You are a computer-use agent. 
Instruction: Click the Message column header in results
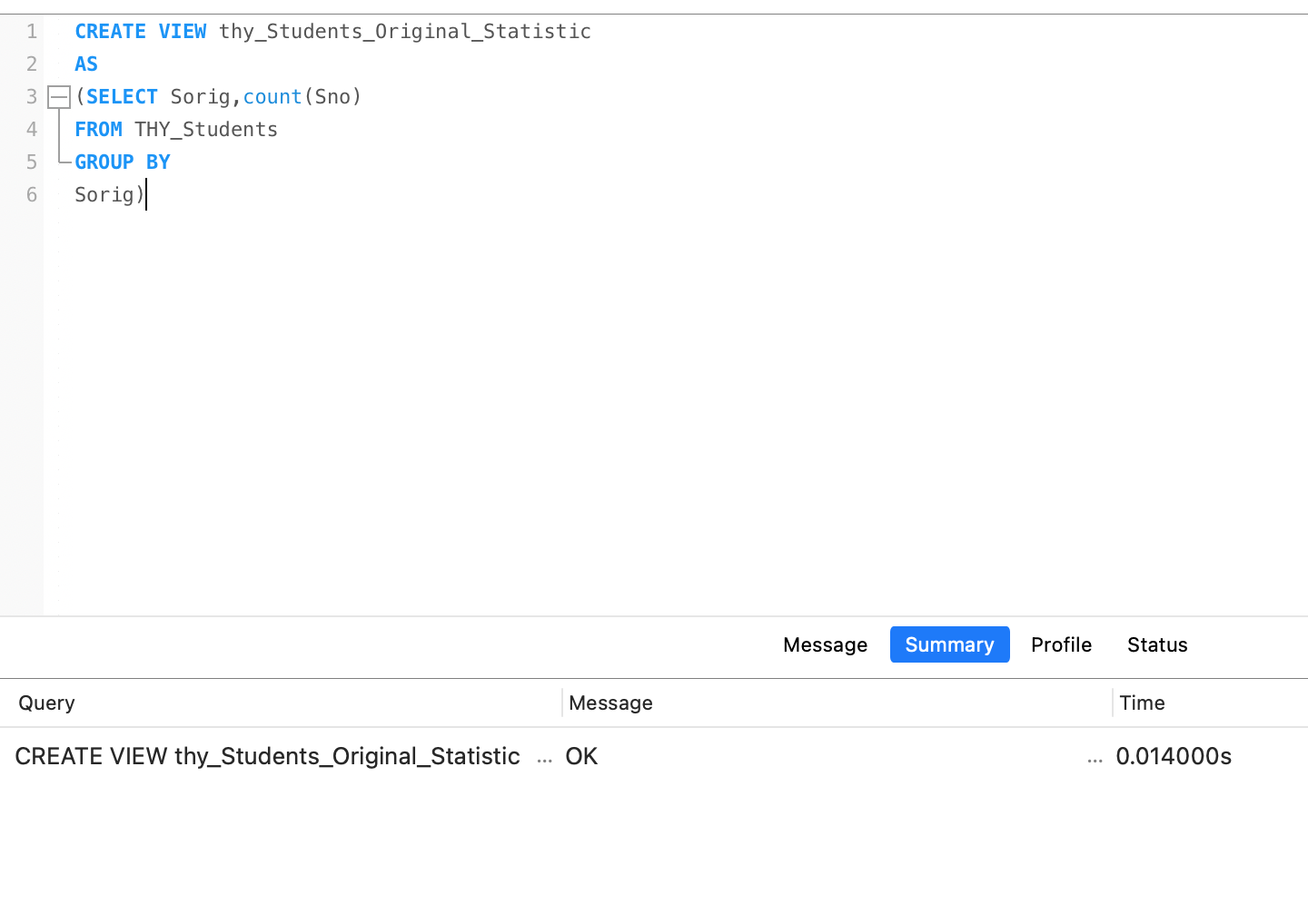(610, 703)
